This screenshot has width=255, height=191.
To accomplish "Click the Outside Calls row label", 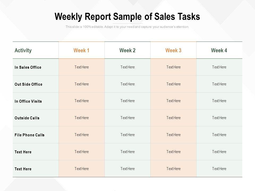I will [x=27, y=118].
